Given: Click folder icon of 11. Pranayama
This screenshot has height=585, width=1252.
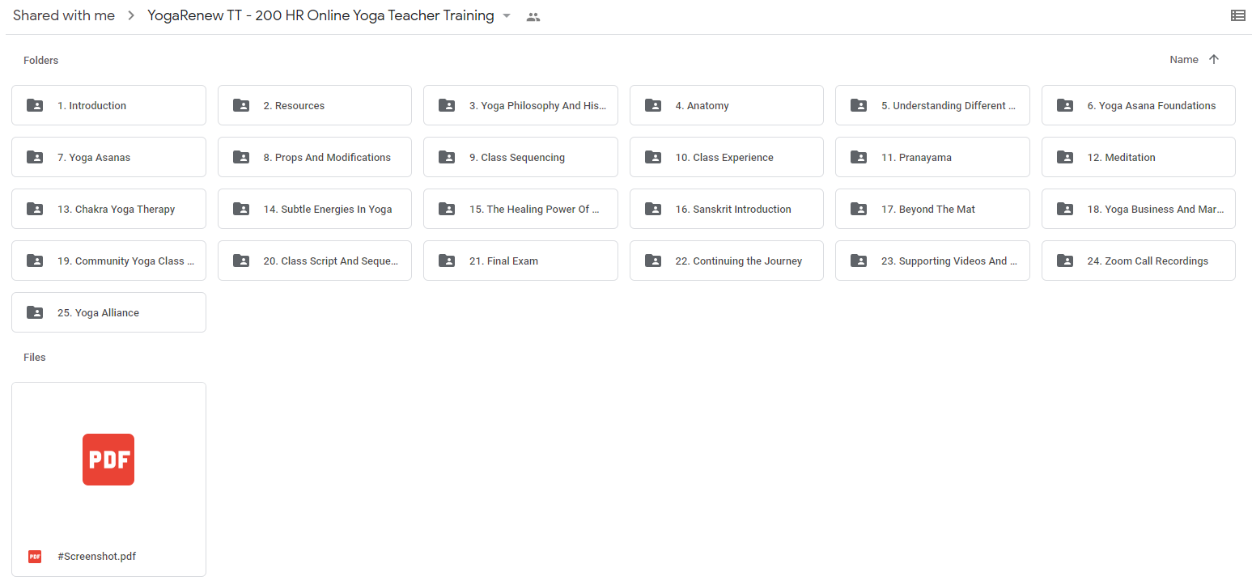Looking at the screenshot, I should 859,157.
